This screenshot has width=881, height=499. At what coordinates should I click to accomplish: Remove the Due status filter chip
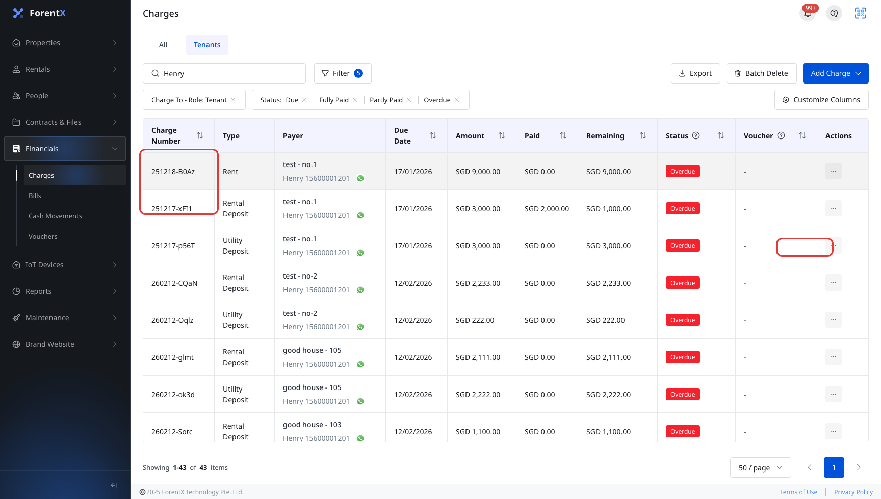(x=304, y=100)
